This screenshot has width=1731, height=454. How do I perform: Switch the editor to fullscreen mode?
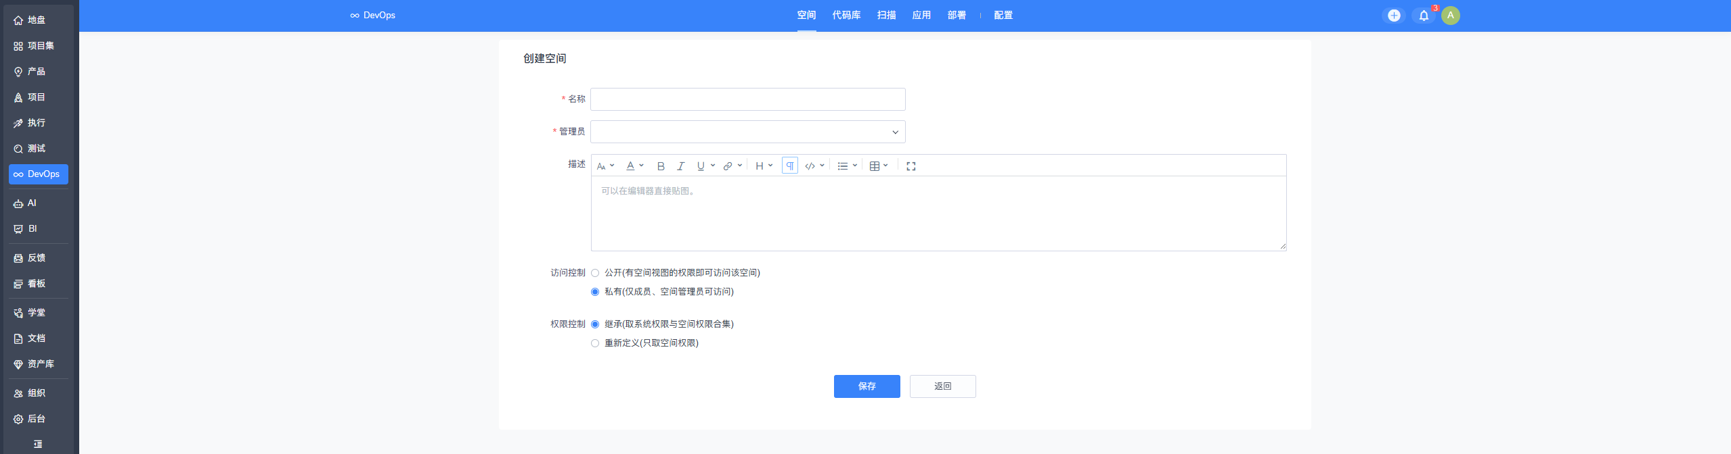pos(911,166)
